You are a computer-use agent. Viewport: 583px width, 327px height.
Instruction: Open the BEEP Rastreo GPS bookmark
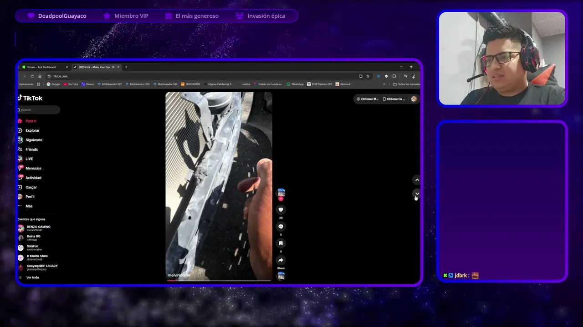point(320,84)
